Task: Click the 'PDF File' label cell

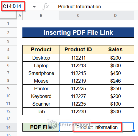Action: (x=41, y=127)
